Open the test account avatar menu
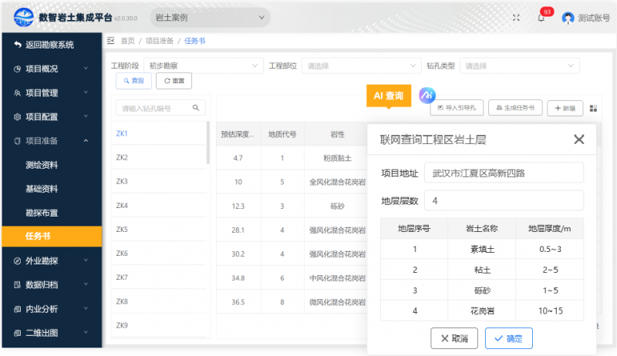 point(568,18)
